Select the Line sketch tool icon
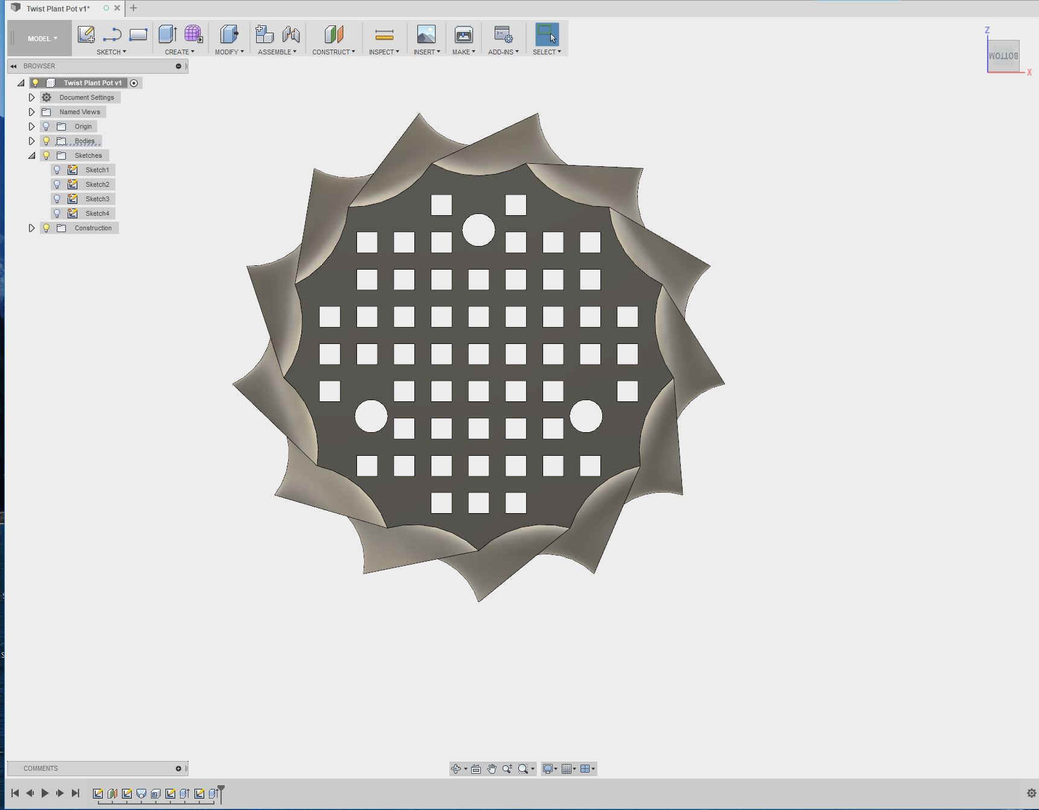 (x=112, y=34)
